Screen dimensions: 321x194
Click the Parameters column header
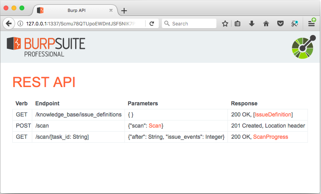[x=143, y=103]
